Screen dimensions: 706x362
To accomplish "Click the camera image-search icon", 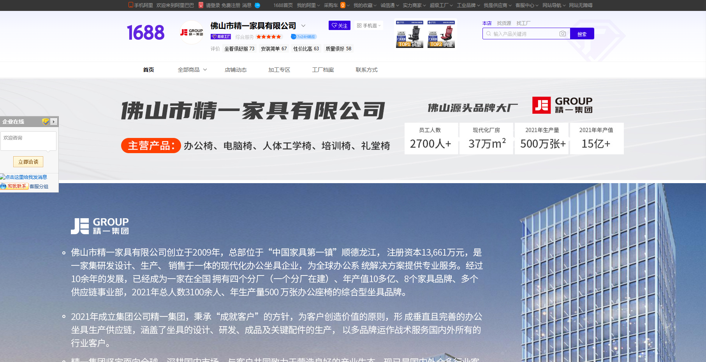I will point(562,34).
